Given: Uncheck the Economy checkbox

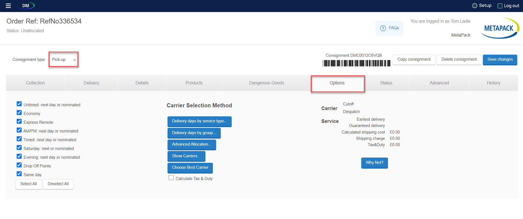Looking at the screenshot, I should [19, 113].
